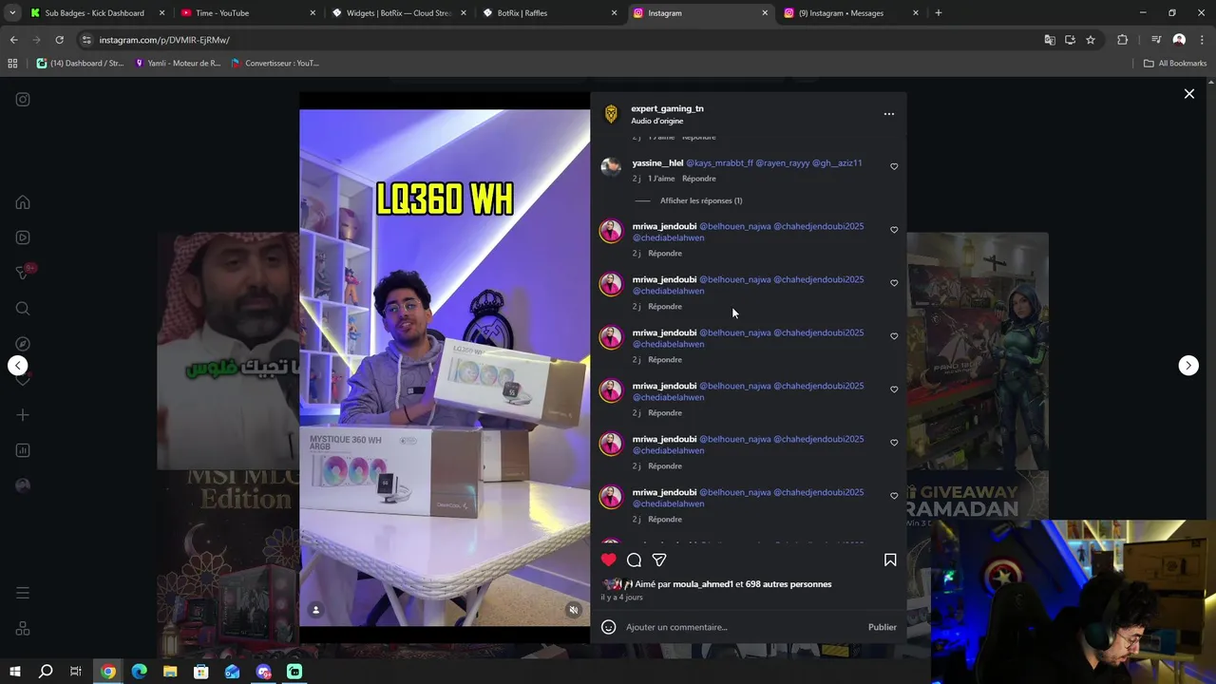The width and height of the screenshot is (1216, 684).
Task: Open the dashboard chart icon in the sidebar
Action: pos(23,450)
